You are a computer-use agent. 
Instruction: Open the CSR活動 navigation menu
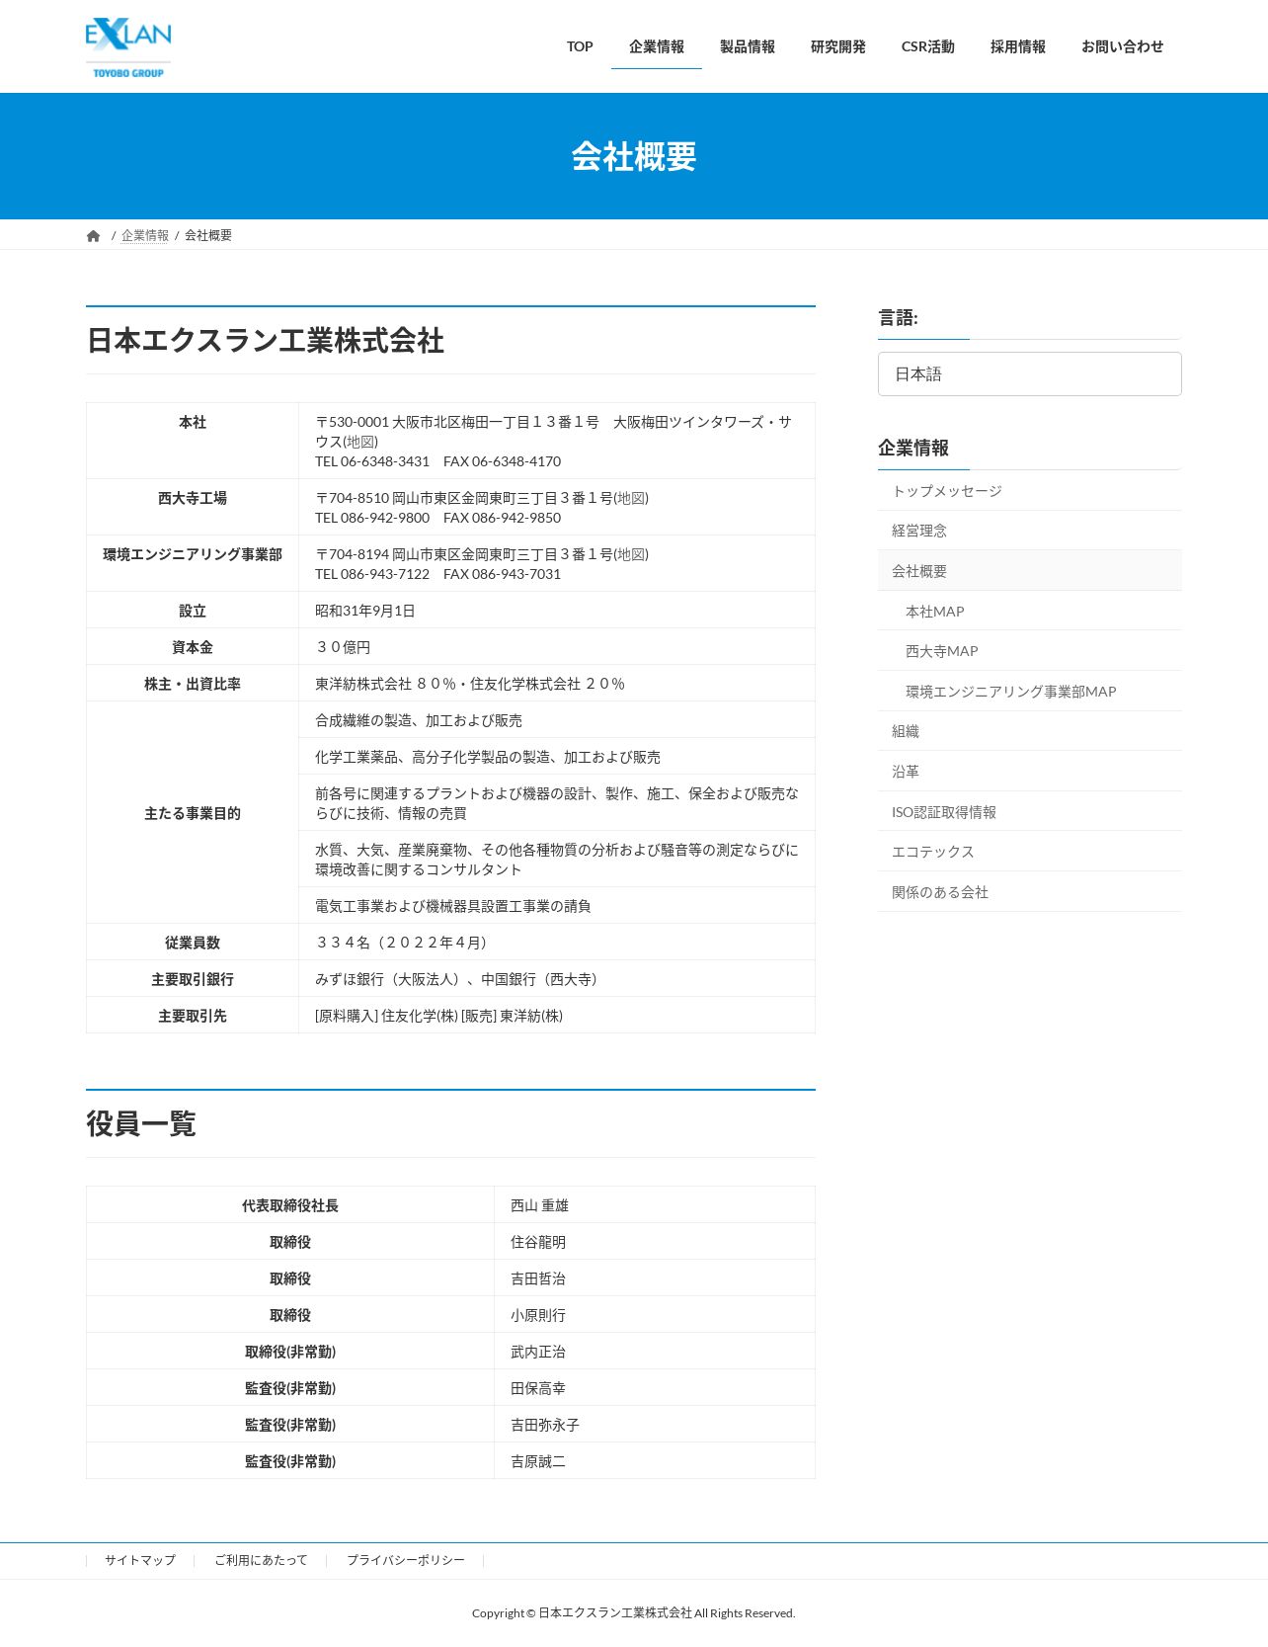pyautogui.click(x=928, y=46)
